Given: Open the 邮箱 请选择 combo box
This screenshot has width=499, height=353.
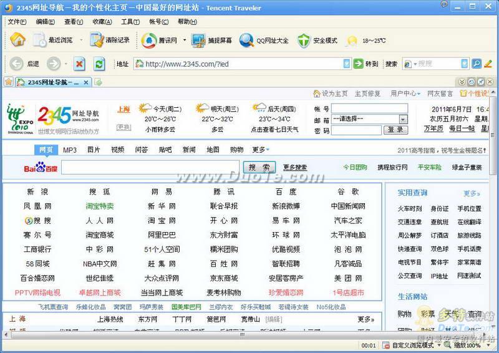Looking at the screenshot, I should (x=369, y=119).
